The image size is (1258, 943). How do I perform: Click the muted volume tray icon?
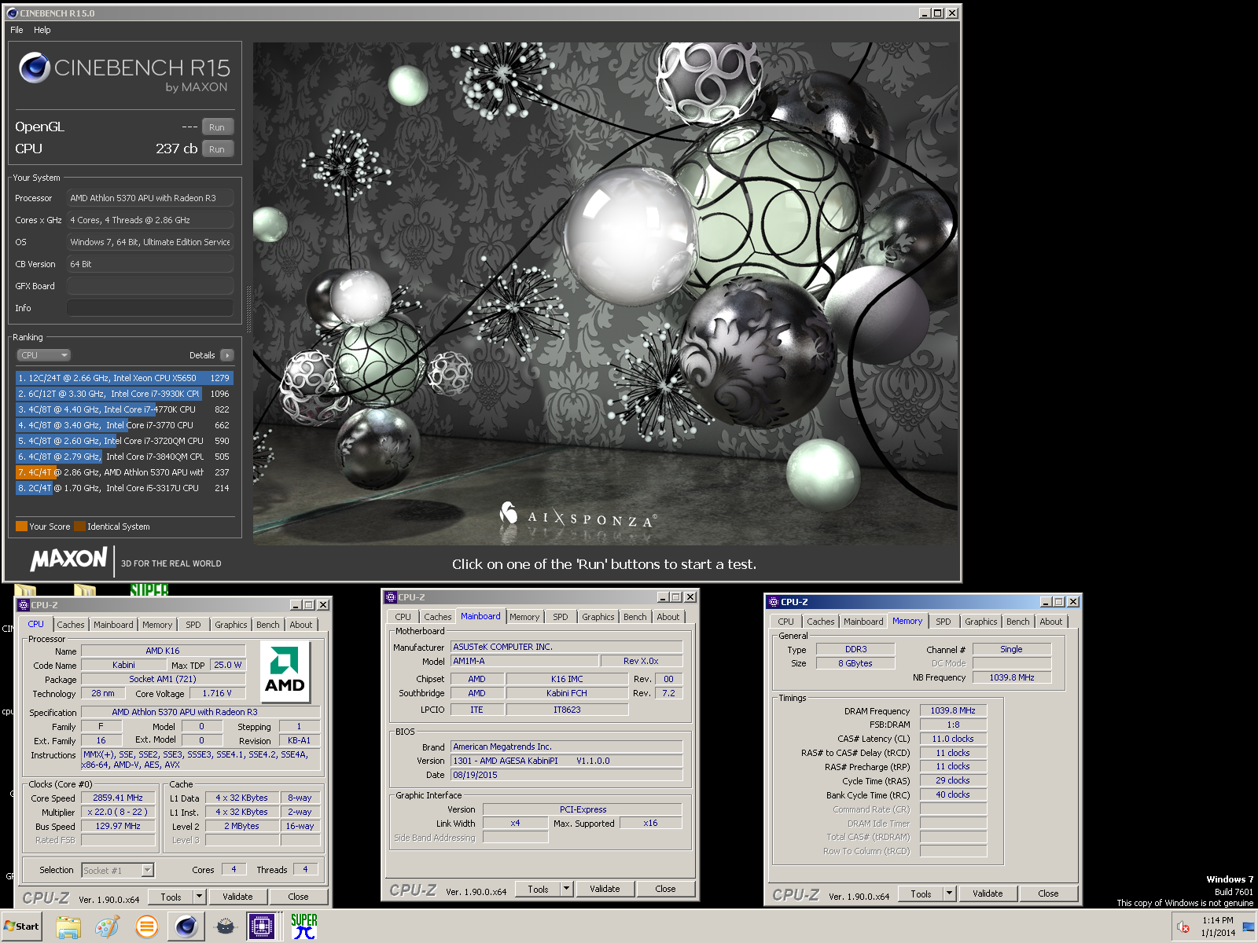point(1183,926)
